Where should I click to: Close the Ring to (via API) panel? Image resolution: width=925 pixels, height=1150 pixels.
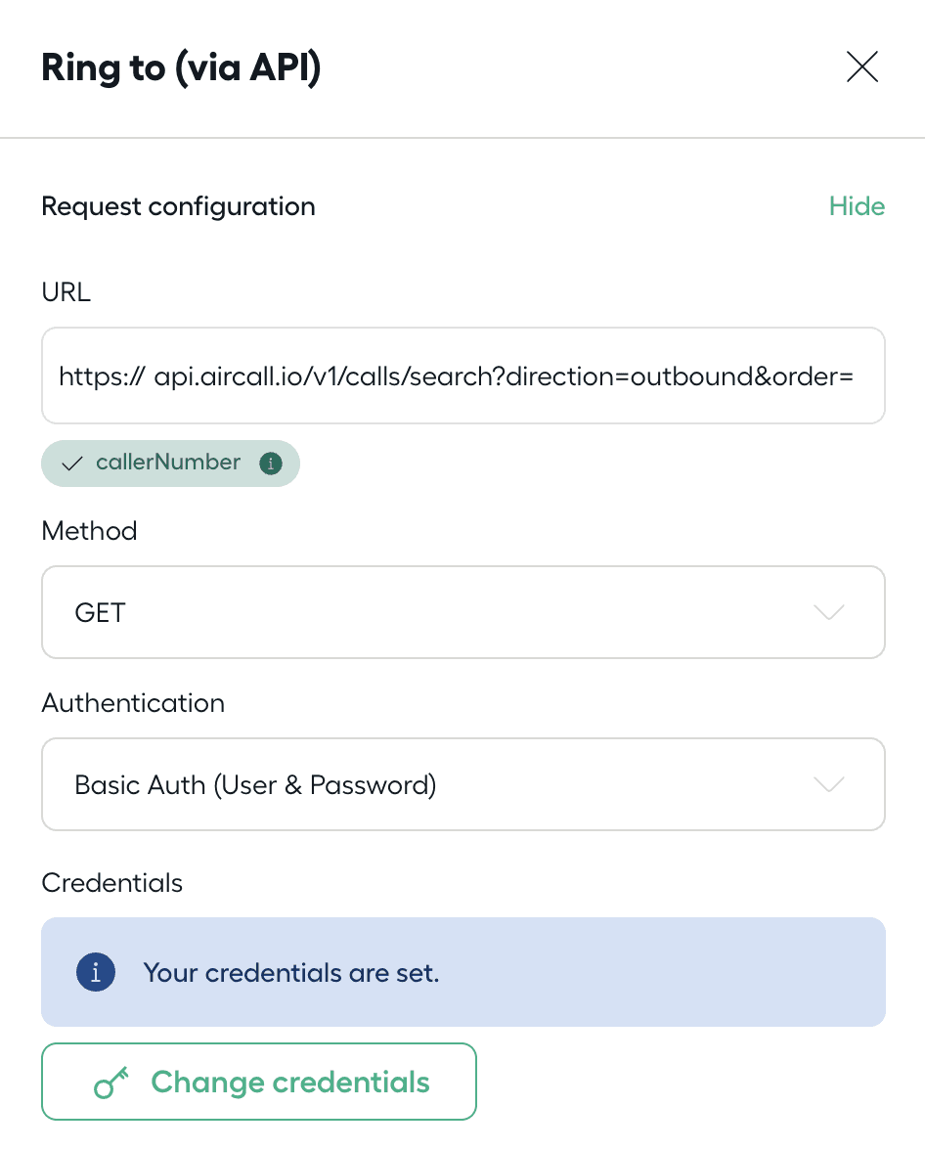[x=861, y=67]
